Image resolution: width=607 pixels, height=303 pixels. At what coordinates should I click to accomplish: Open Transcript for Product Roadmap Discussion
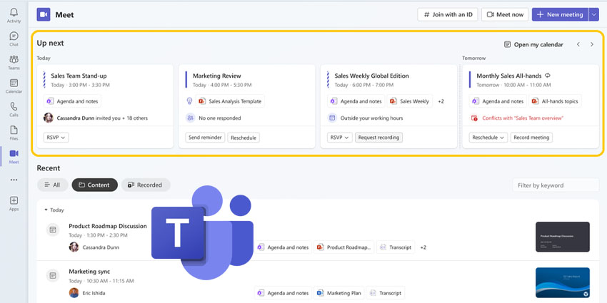396,247
